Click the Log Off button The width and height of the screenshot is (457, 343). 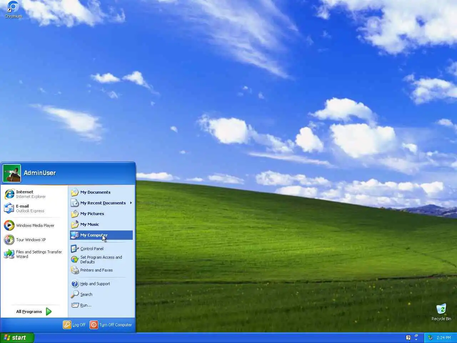pyautogui.click(x=75, y=325)
